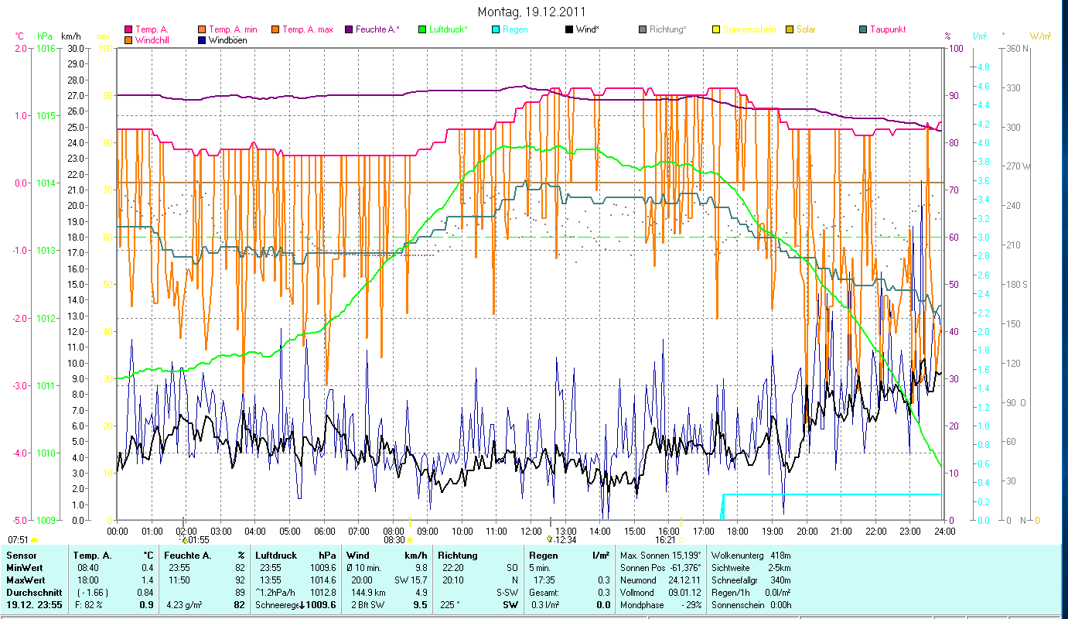Image resolution: width=1068 pixels, height=619 pixels.
Task: Click the sunrise marker labeled 08:30
Action: click(x=410, y=539)
